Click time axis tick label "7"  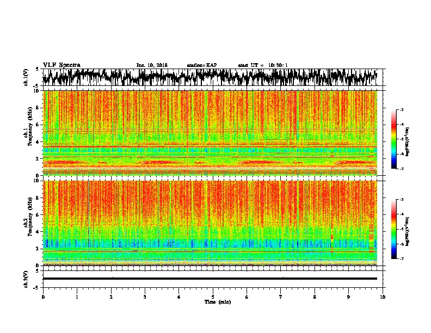coord(281,297)
